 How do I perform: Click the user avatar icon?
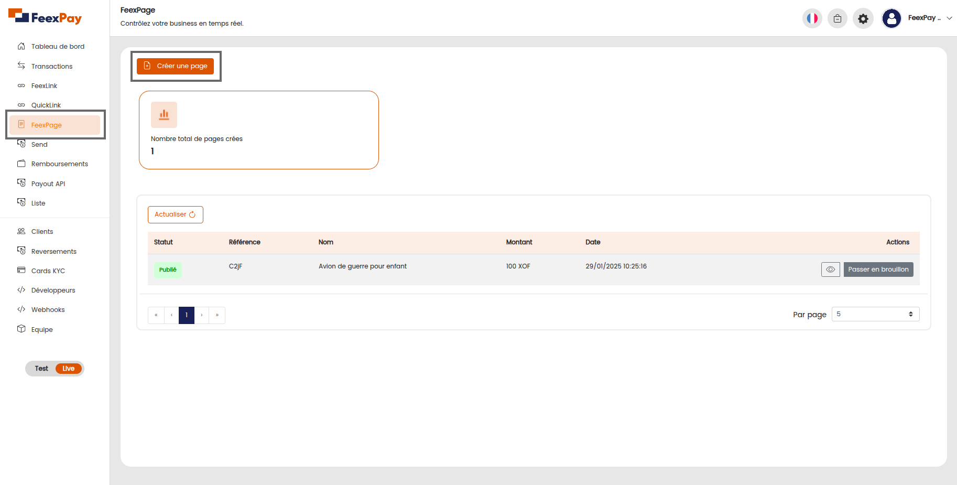click(891, 18)
